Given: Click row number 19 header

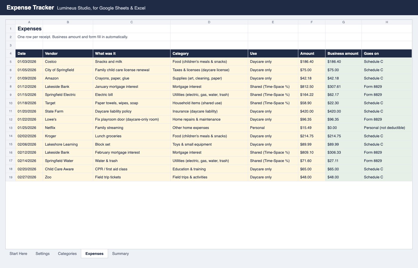Looking at the screenshot, I should [10, 177].
